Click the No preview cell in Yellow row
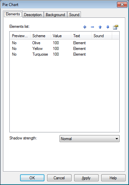The width and height of the screenshot is (129, 185). (14, 49)
